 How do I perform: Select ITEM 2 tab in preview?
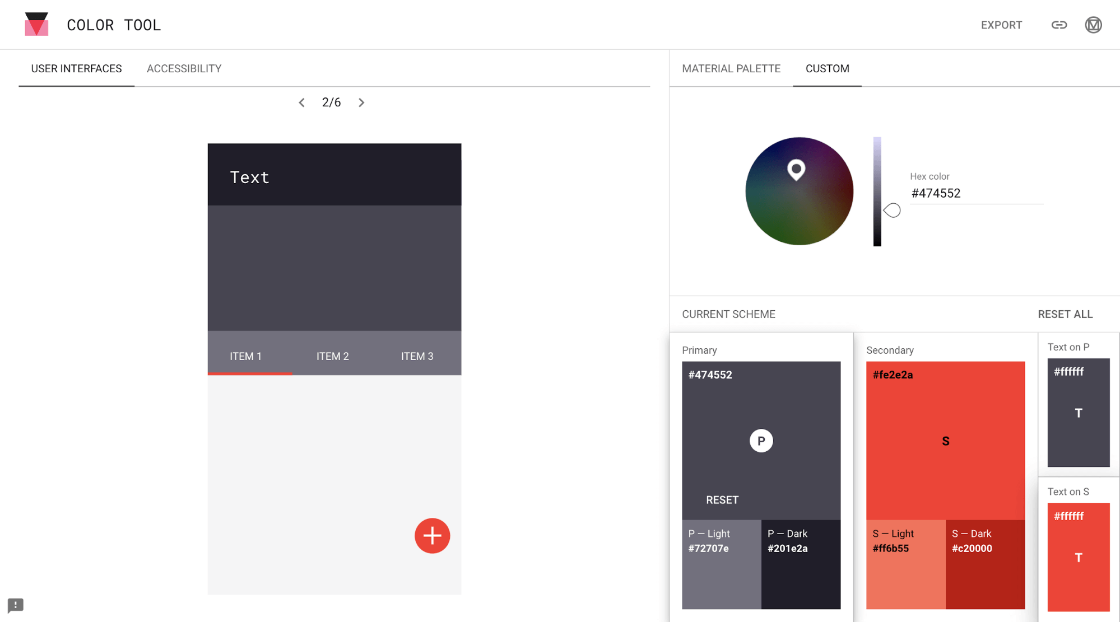(x=332, y=356)
